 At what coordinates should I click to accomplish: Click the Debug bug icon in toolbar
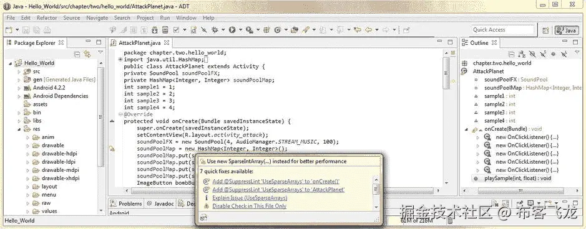[215, 30]
